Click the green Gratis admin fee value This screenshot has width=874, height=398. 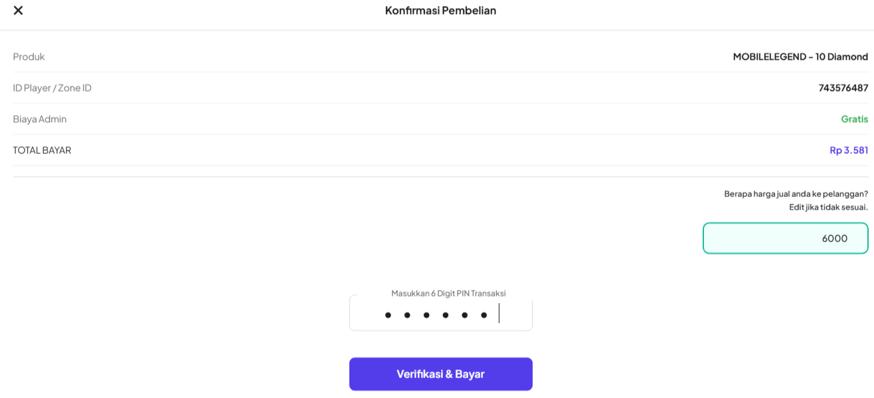854,119
